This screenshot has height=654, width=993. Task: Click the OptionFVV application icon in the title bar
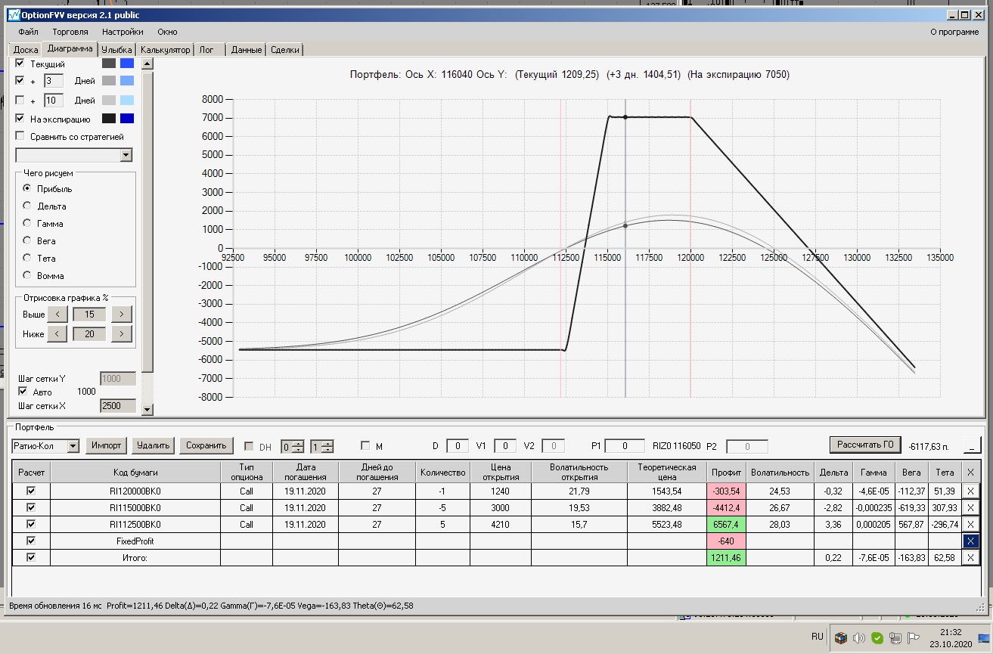point(13,15)
